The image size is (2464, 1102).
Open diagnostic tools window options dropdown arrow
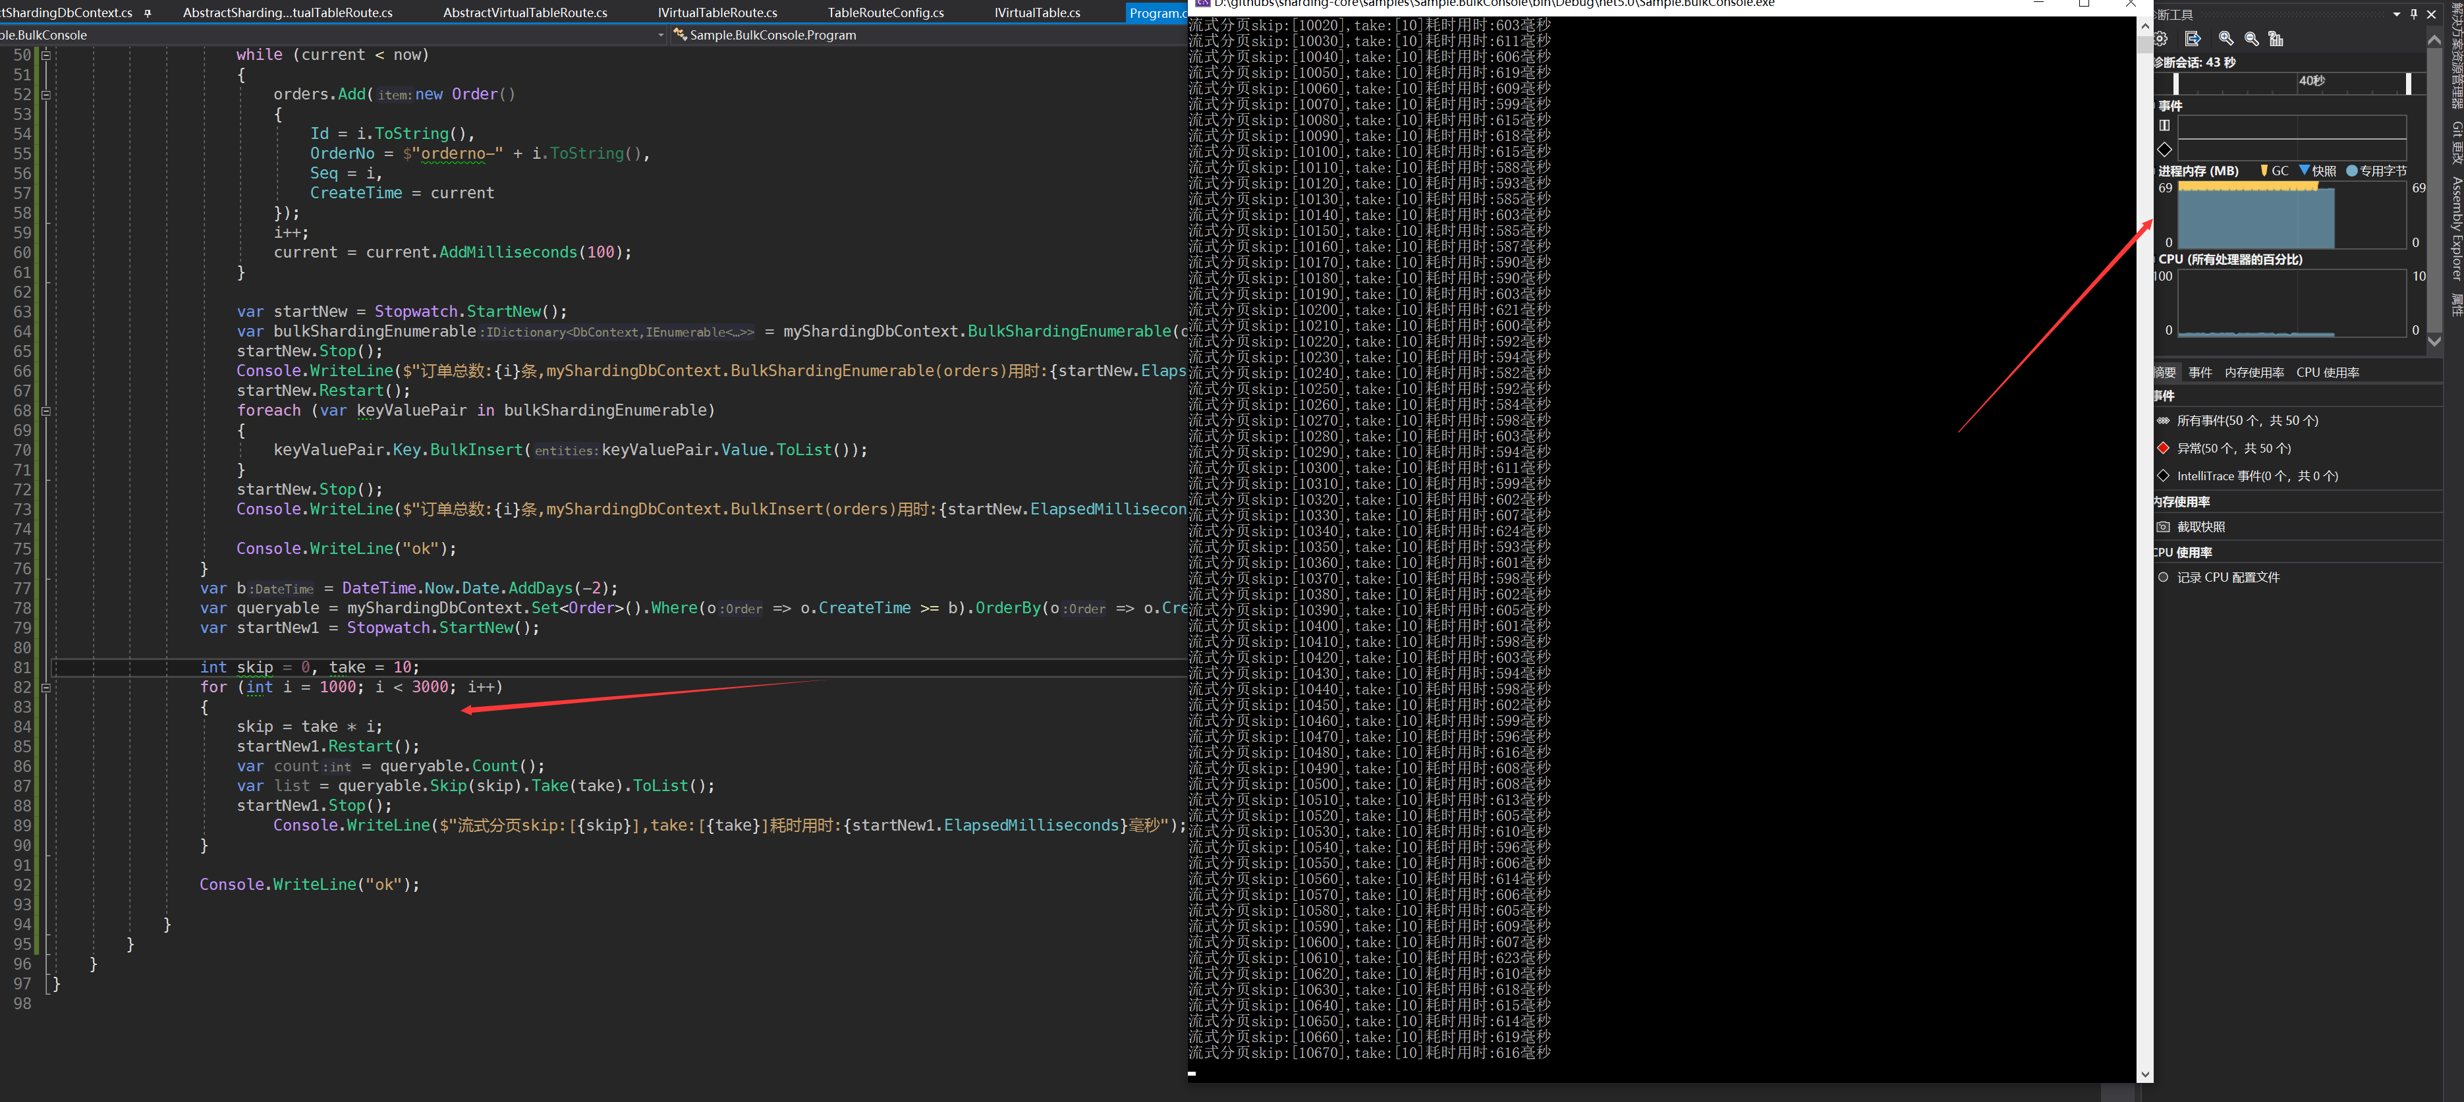2397,14
